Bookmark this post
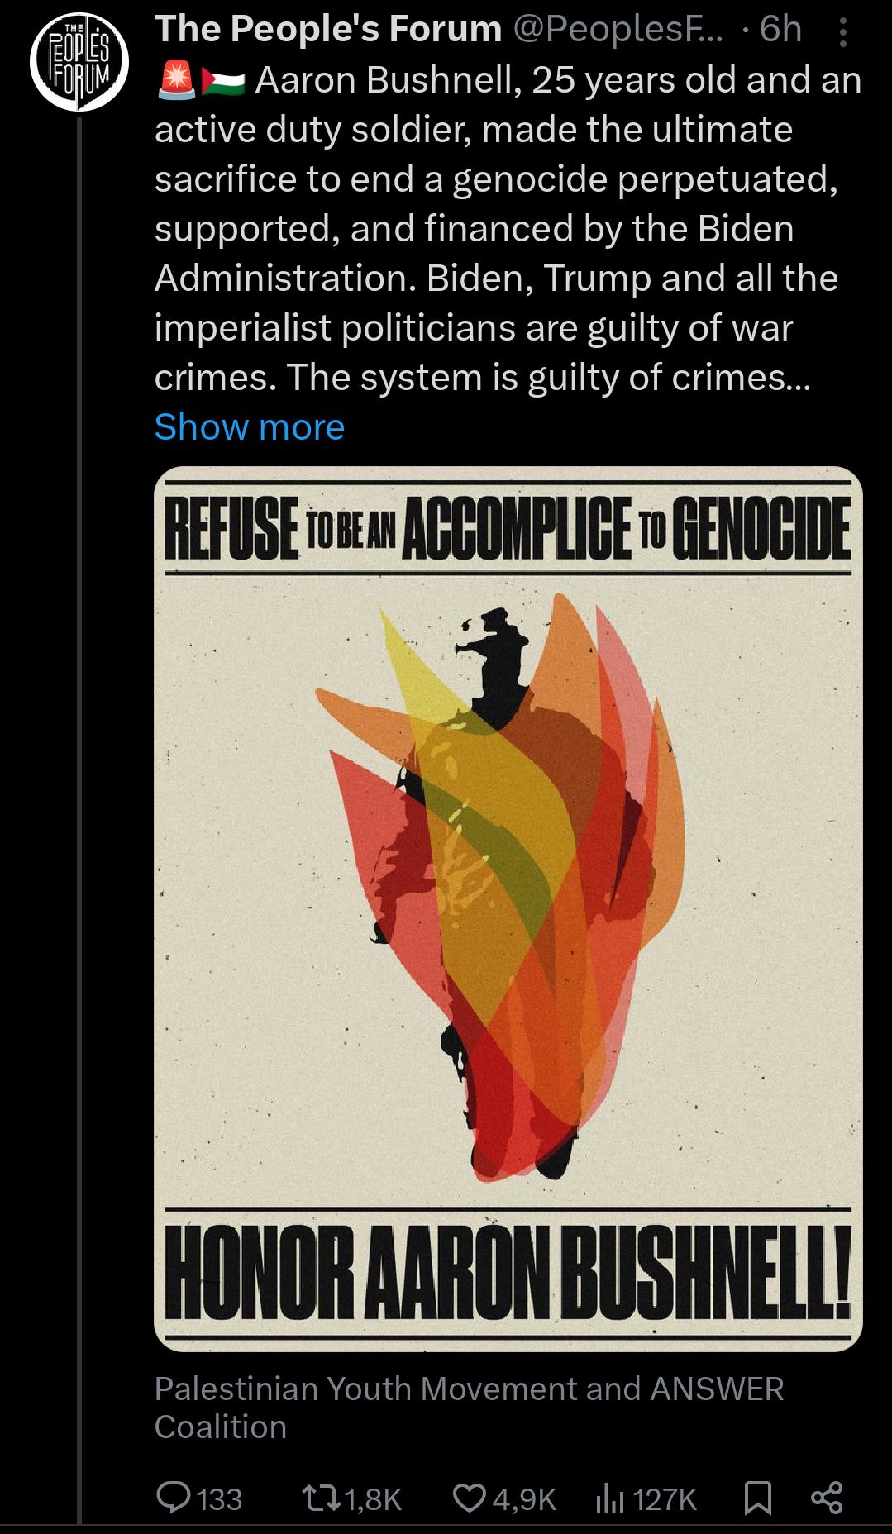 pos(757,1498)
